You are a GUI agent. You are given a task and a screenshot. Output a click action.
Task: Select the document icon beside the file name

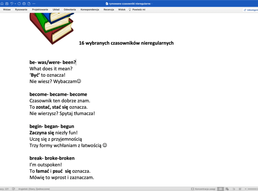tap(107, 4)
